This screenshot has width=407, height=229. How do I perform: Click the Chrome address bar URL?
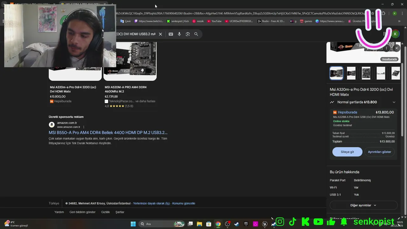(x=240, y=13)
